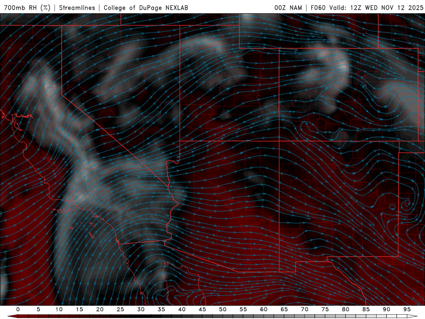425x319 pixels.
Task: Select the colorbar label "95"
Action: click(x=407, y=309)
